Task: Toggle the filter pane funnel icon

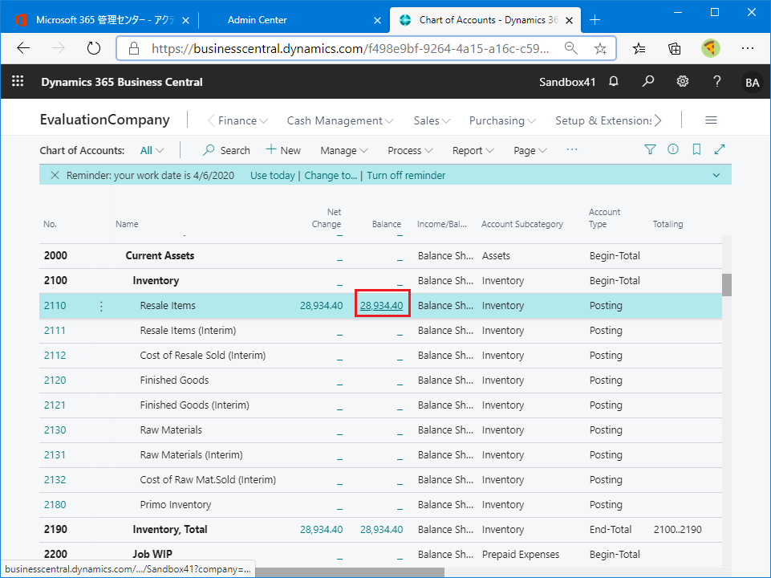Action: [x=650, y=149]
